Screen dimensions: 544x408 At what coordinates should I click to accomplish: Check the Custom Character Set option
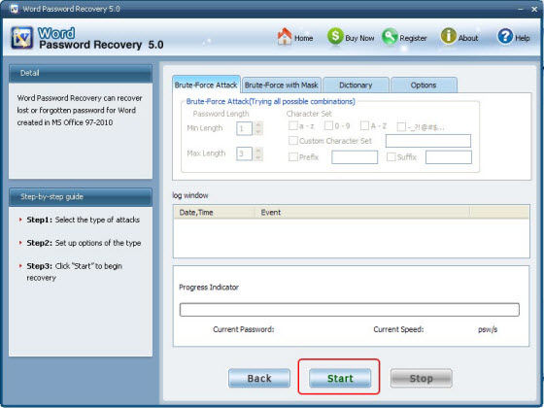point(293,141)
